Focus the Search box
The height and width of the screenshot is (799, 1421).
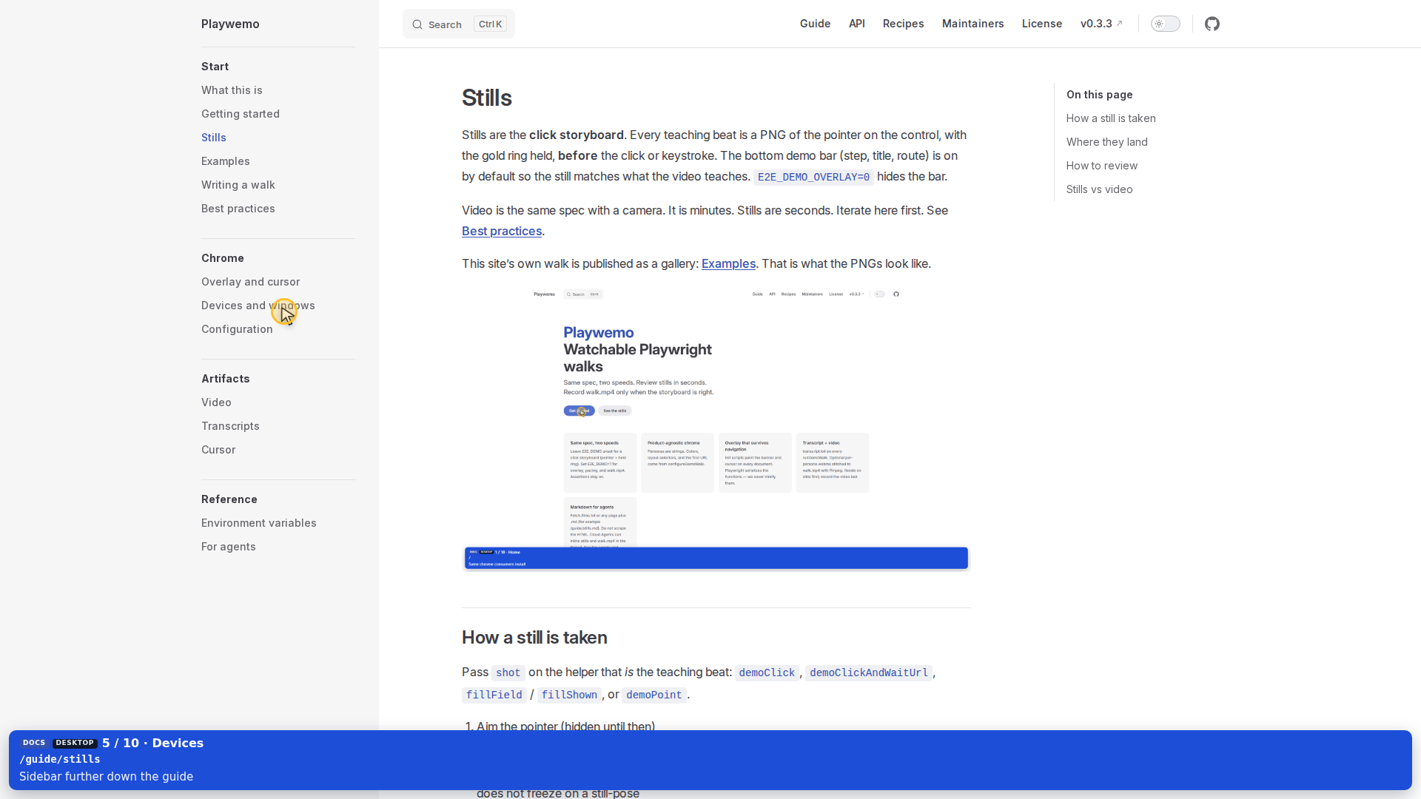tap(459, 24)
